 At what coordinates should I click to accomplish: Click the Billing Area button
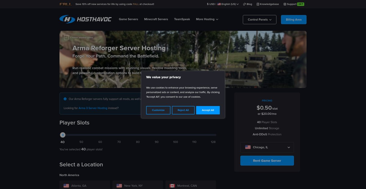(x=294, y=20)
